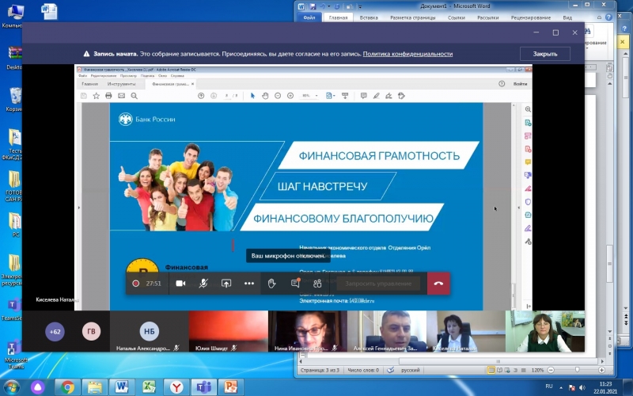The height and width of the screenshot is (396, 633).
Task: Click Число слов: 0 in Word status bar
Action: 363,370
